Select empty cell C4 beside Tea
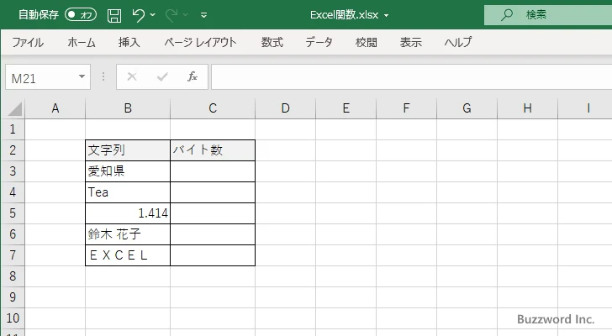This screenshot has width=612, height=336. coord(213,192)
